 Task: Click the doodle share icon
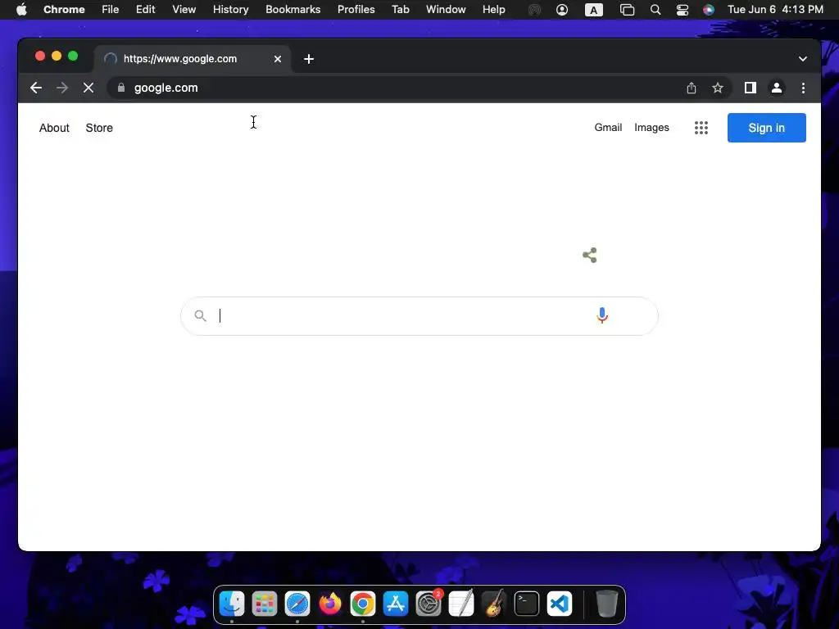(x=590, y=256)
